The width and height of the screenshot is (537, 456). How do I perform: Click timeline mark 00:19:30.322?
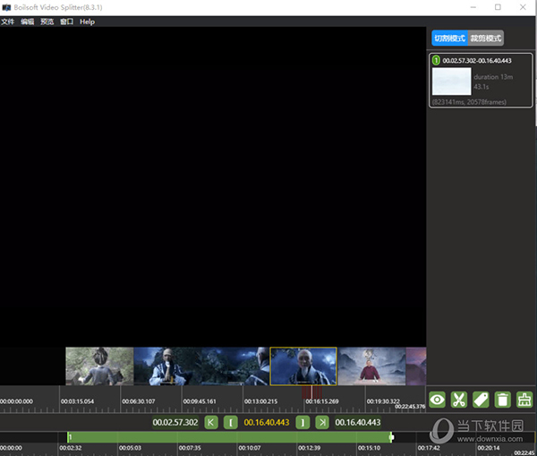pyautogui.click(x=383, y=401)
